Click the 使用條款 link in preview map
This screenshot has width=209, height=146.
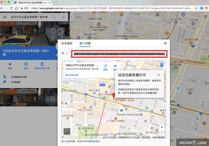click(x=146, y=137)
